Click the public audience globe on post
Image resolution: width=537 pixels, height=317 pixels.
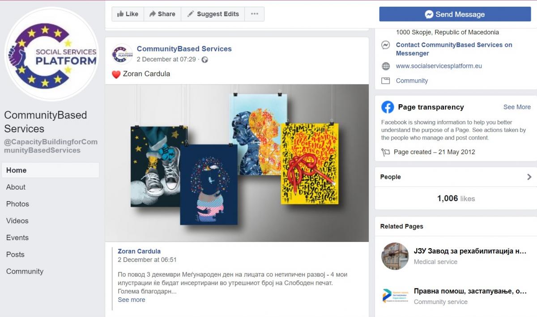(205, 59)
